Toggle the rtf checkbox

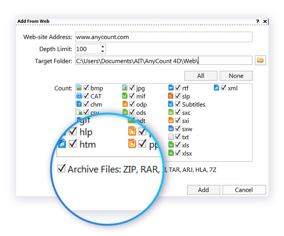tap(178, 88)
